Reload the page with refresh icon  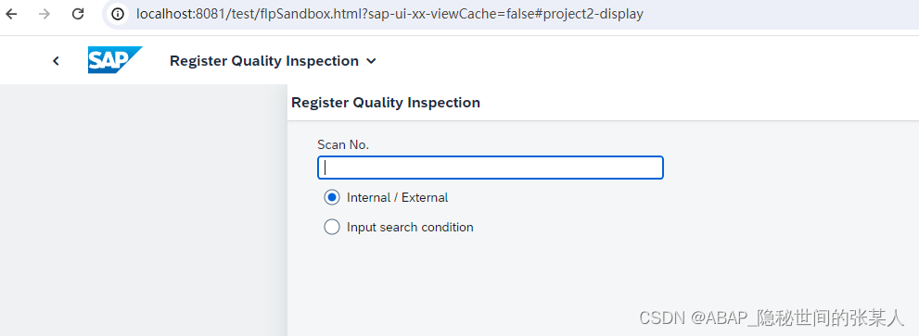tap(78, 14)
